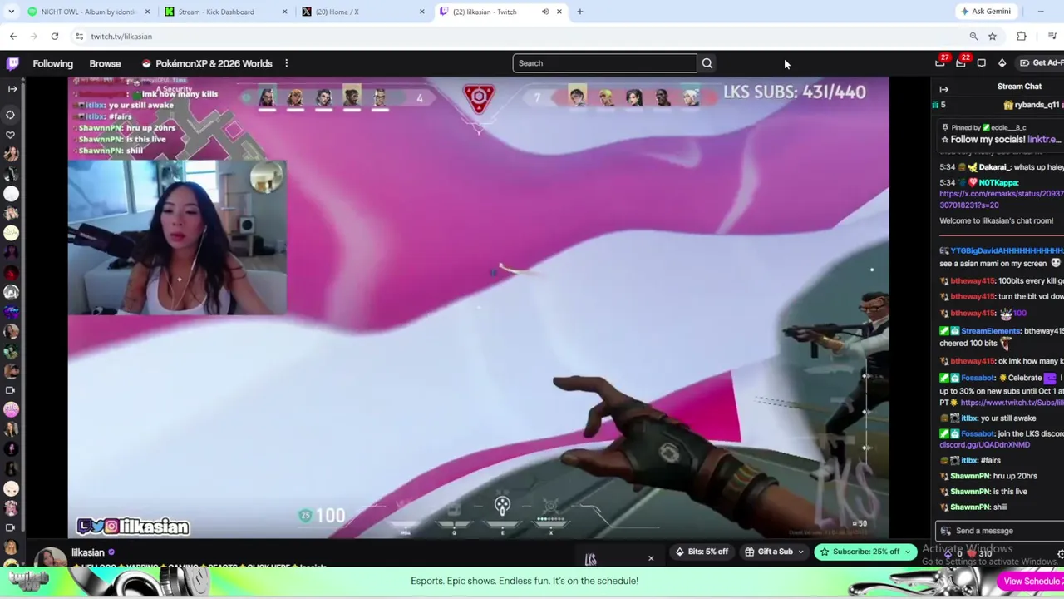
Task: Open the three-dot More menu in Twitch navbar
Action: [x=286, y=63]
